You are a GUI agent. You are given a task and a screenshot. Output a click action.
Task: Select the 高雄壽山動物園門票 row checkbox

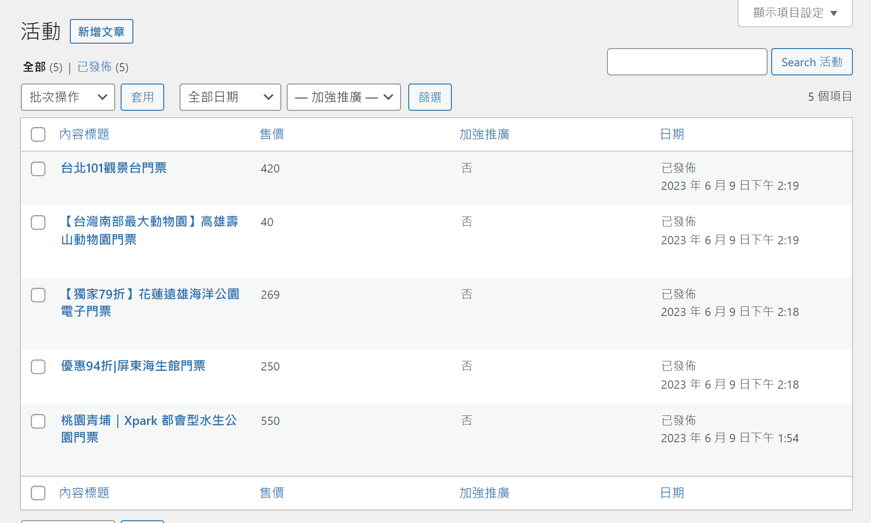click(38, 222)
